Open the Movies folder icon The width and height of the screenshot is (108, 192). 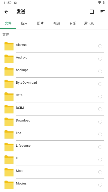click(9, 185)
